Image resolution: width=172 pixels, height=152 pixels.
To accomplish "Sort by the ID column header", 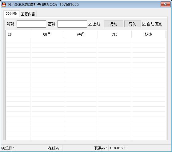I will click(18, 34).
